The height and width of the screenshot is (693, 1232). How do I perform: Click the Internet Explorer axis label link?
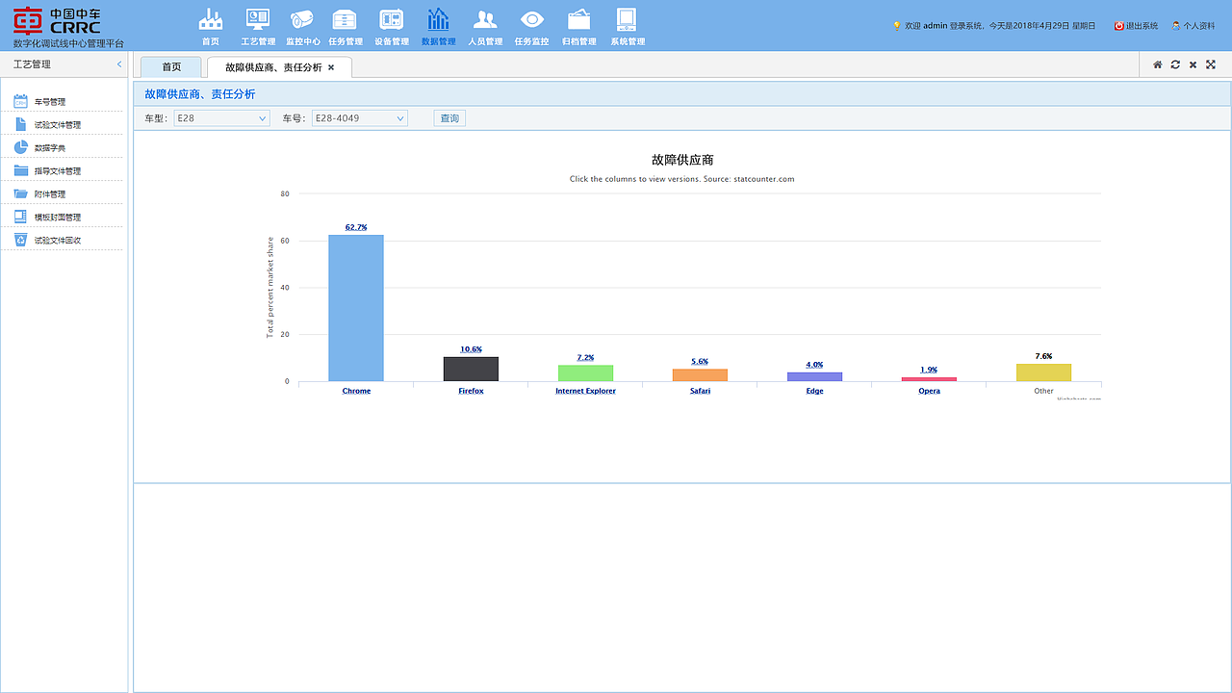point(585,391)
